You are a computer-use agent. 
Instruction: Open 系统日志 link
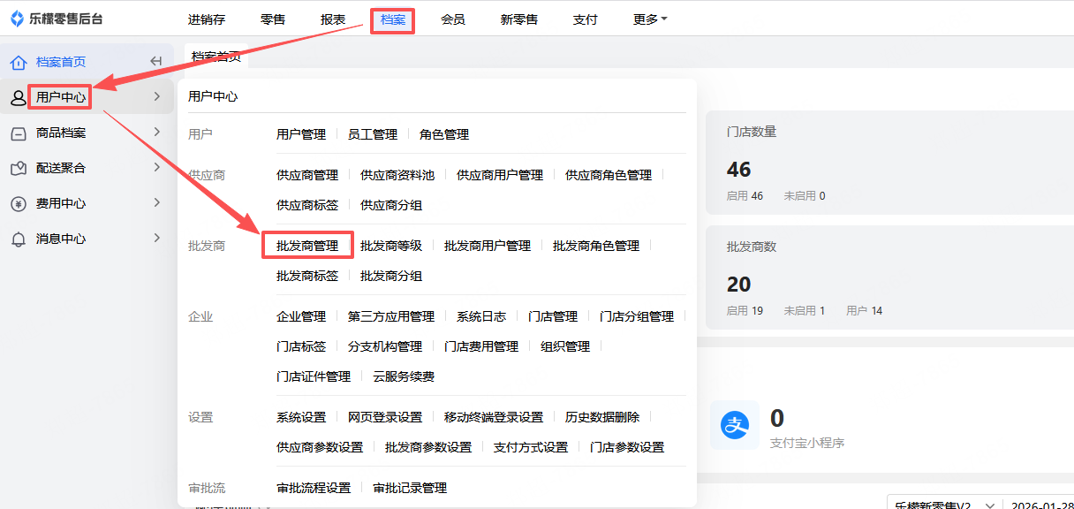click(x=481, y=316)
